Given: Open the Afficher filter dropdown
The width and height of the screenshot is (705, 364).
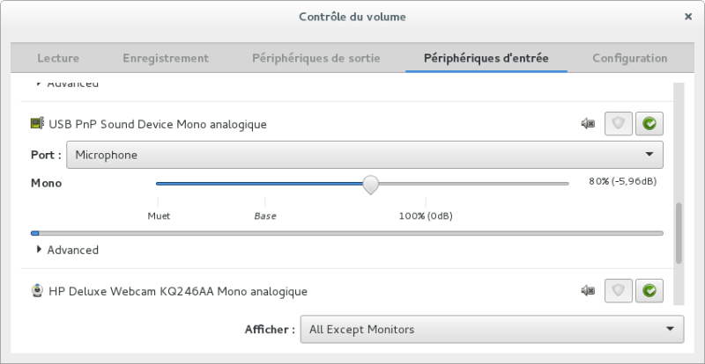Looking at the screenshot, I should 492,330.
